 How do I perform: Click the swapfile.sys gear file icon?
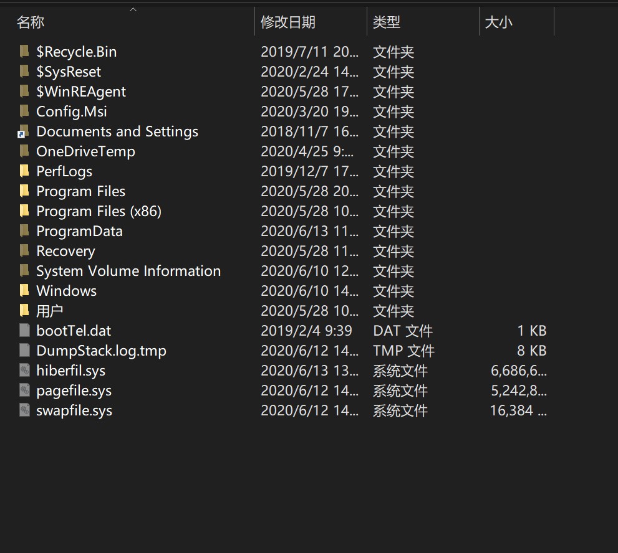[24, 410]
